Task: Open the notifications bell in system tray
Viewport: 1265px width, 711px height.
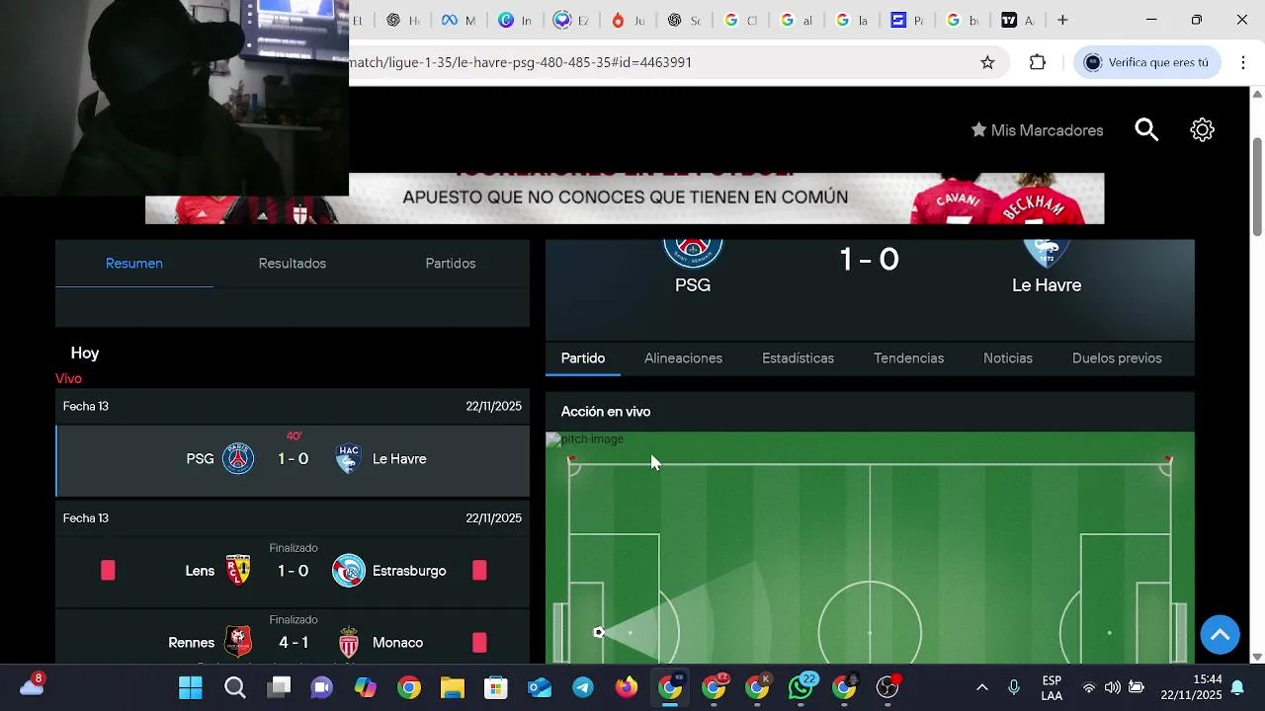Action: (1237, 687)
